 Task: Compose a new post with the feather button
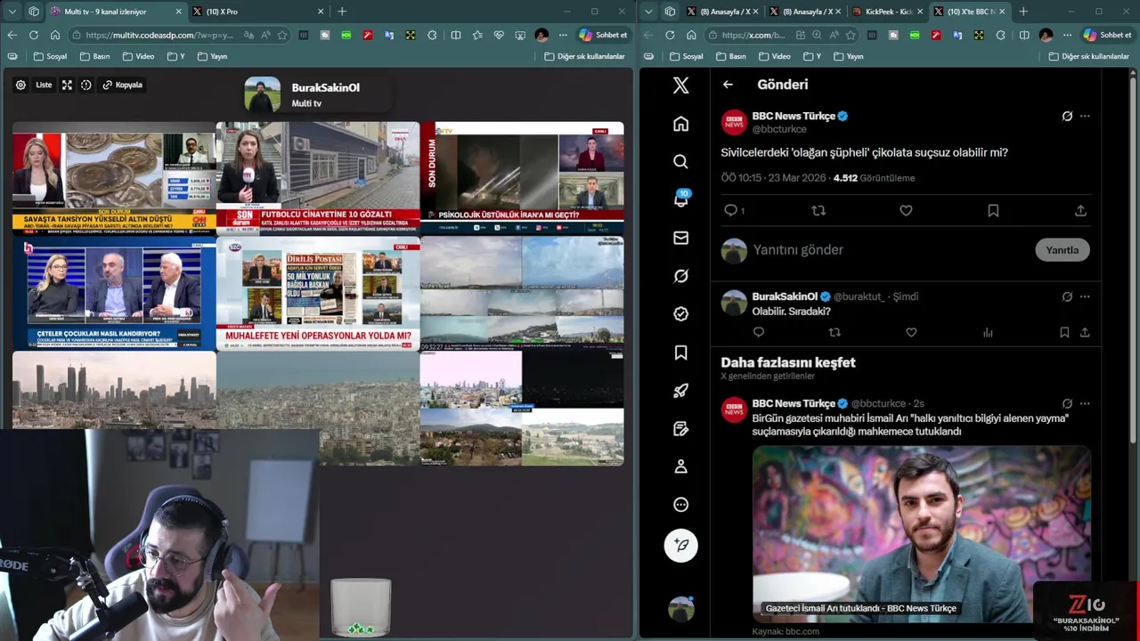[x=681, y=545]
